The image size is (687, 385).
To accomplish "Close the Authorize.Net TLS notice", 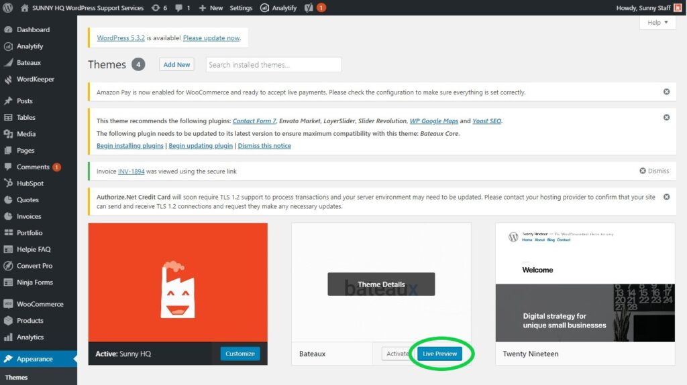I will coord(666,197).
